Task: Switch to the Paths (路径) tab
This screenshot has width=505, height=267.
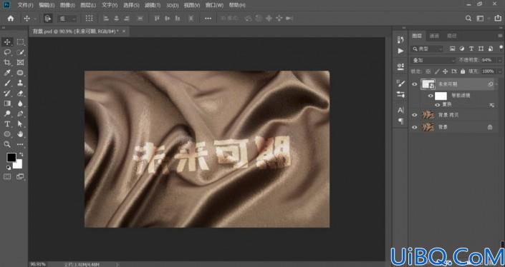Action: click(452, 36)
